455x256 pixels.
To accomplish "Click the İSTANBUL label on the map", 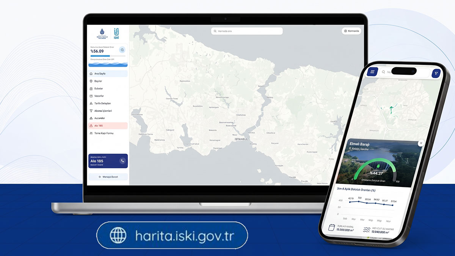I will tap(241, 139).
